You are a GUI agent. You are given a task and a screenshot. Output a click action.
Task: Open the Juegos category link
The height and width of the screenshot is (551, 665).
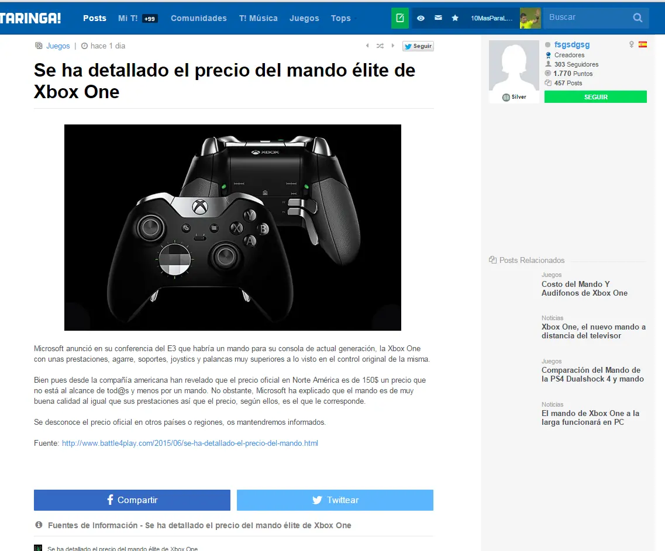click(58, 46)
